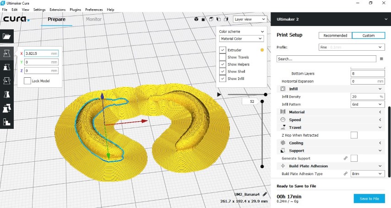Enable Z Hop When Retracted
This screenshot has width=391, height=208.
point(354,135)
